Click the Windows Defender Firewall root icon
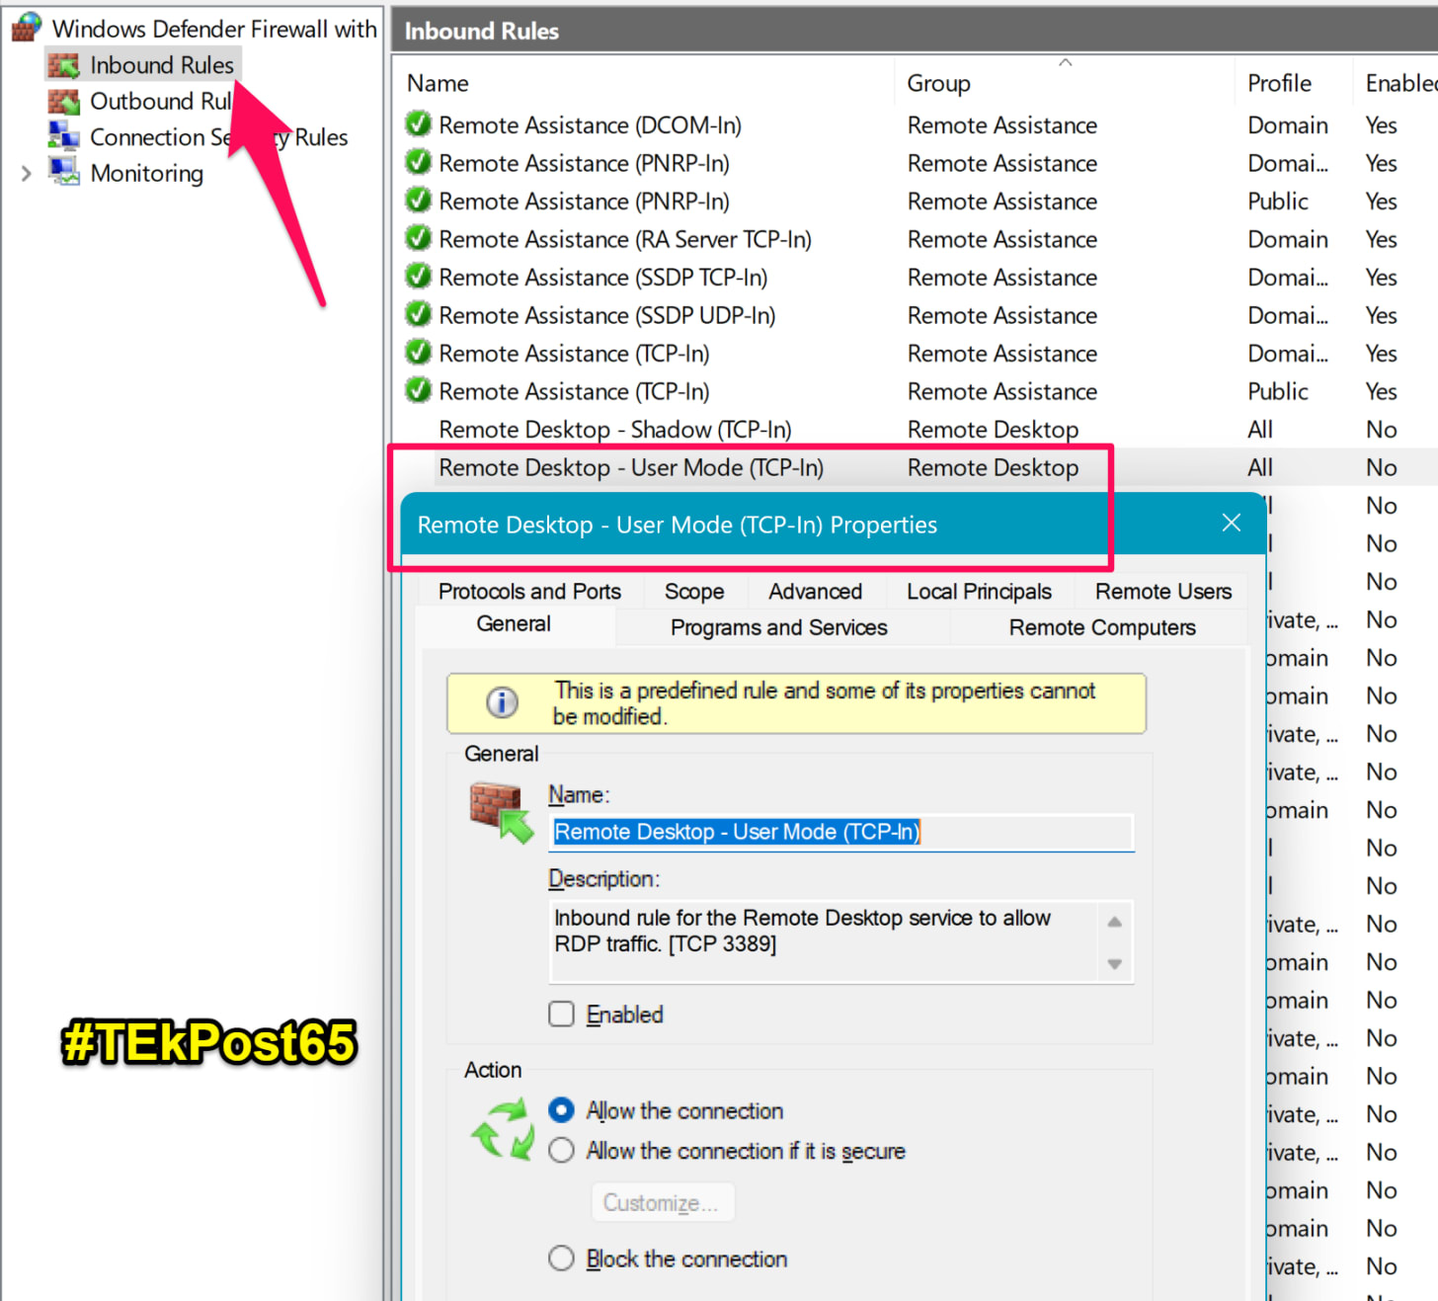This screenshot has height=1301, width=1438. point(27,28)
